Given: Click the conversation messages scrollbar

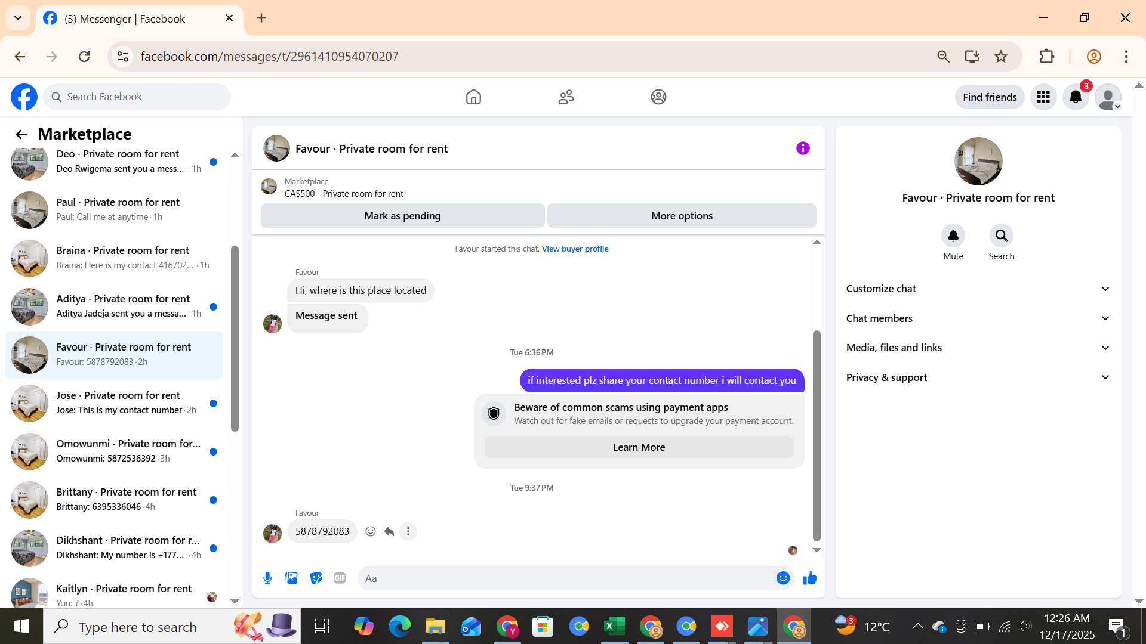Looking at the screenshot, I should tap(817, 435).
